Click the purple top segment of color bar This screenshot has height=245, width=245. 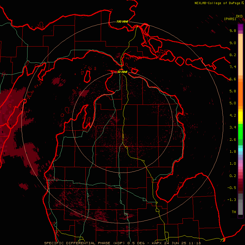click(x=240, y=27)
